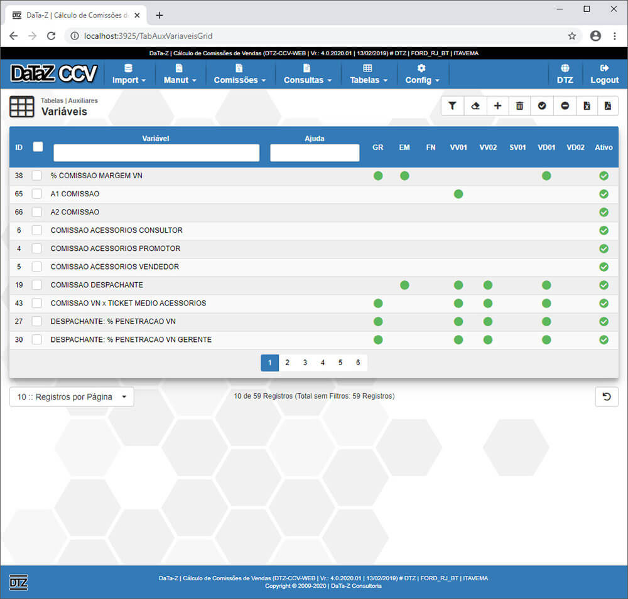Click the Variável filter text field
Screen dimensions: 628x599
156,153
